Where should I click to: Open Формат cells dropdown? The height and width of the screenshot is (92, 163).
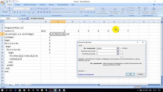[131, 13]
